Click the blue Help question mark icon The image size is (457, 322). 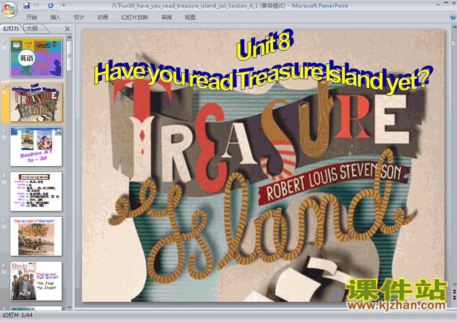[x=453, y=17]
